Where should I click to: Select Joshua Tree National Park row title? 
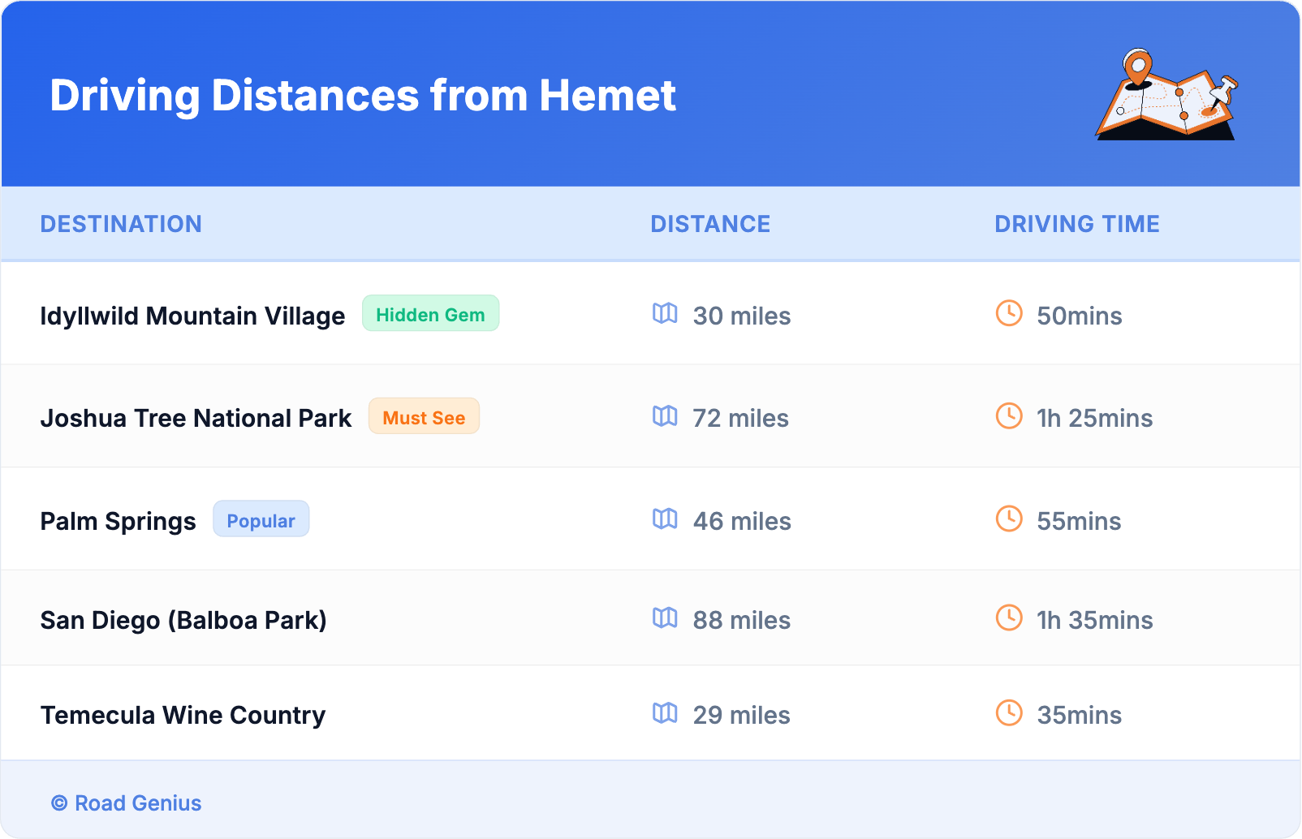[196, 418]
